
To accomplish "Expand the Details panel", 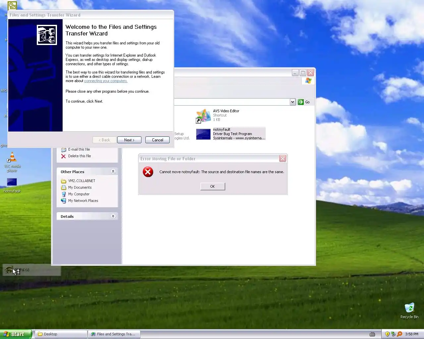I will 113,216.
